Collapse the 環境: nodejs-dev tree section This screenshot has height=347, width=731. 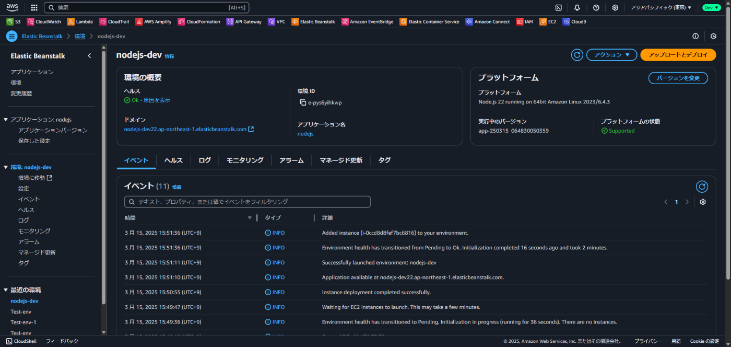[6, 167]
